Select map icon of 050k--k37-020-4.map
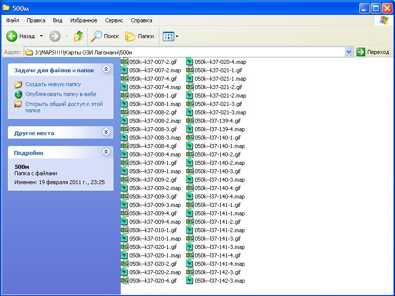395x296 pixels. point(190,62)
